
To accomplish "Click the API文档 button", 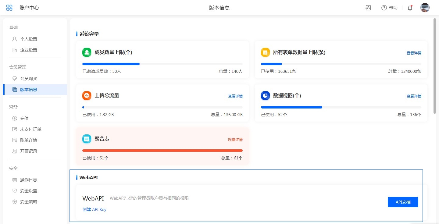I will point(403,202).
